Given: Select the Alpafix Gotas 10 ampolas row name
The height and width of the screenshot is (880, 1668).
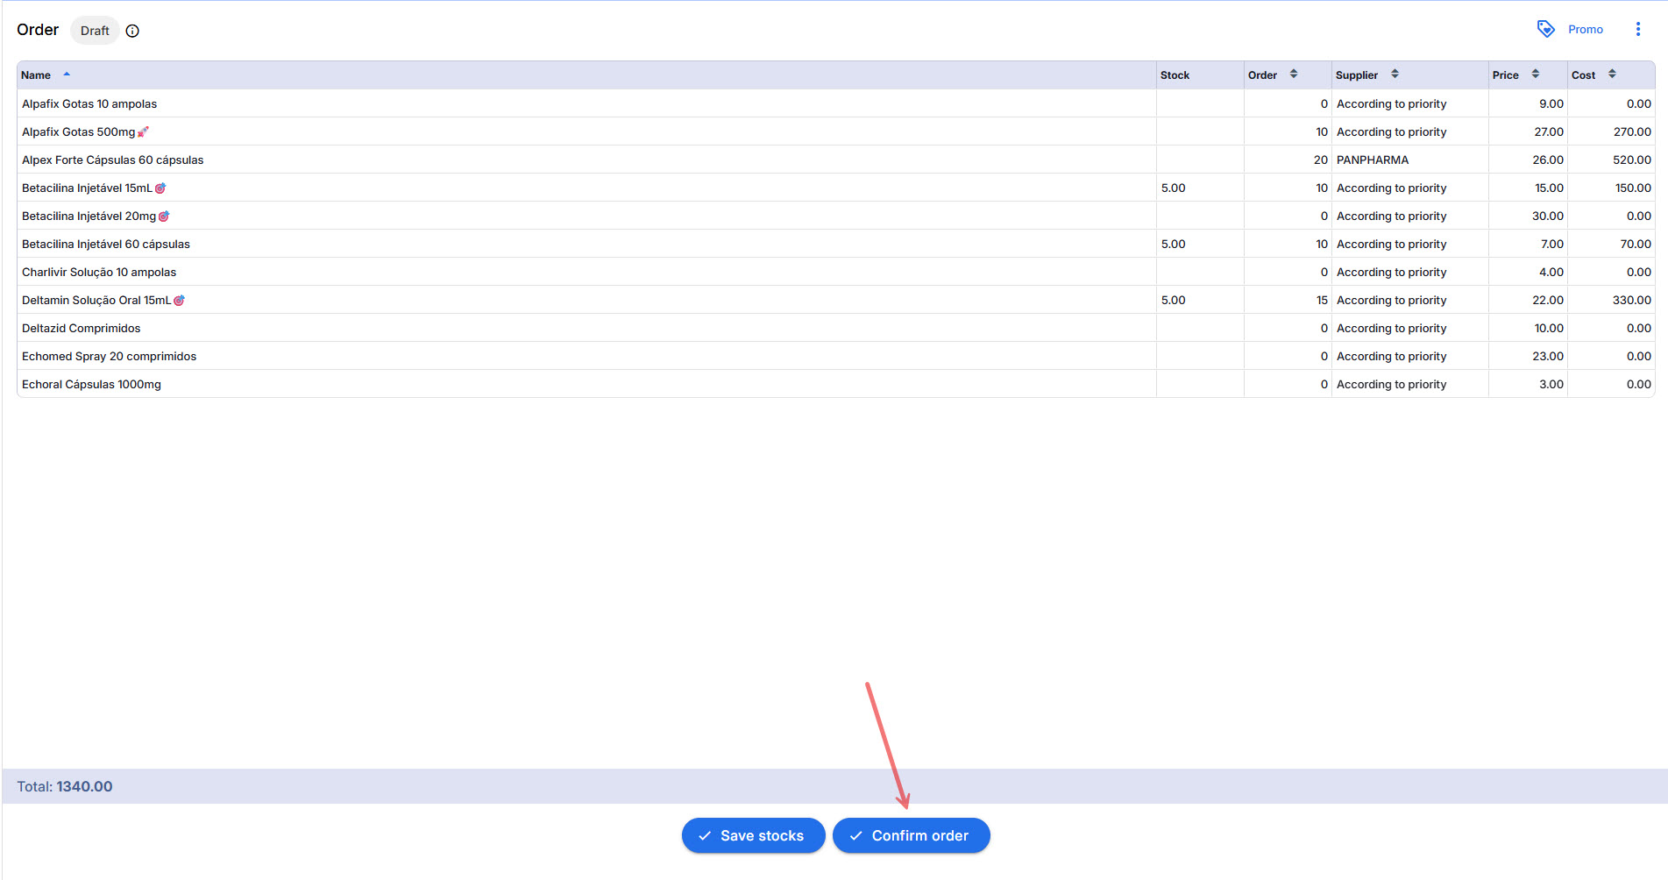Looking at the screenshot, I should (89, 103).
